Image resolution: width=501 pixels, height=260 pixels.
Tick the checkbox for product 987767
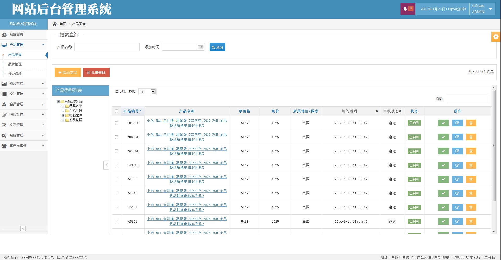pyautogui.click(x=116, y=123)
